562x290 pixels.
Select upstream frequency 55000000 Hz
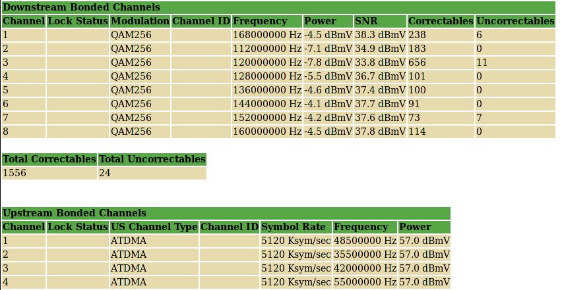click(x=365, y=283)
